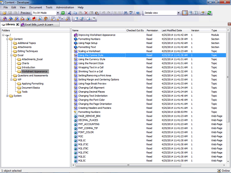Click the horizontal scrollbar thumb at bottom

tap(128, 165)
